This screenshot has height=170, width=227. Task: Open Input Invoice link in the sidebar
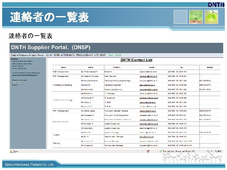click(x=18, y=66)
